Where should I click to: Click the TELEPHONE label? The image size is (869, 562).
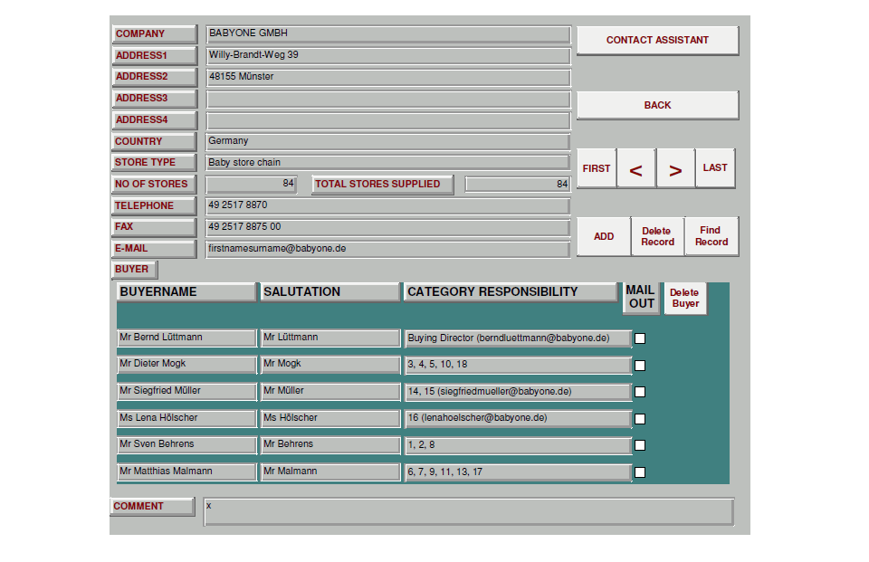(154, 206)
